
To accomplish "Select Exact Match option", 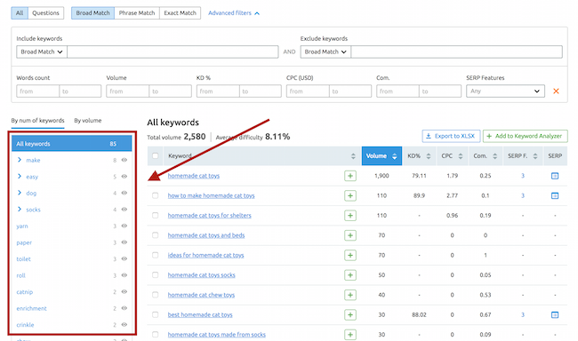I will click(180, 13).
